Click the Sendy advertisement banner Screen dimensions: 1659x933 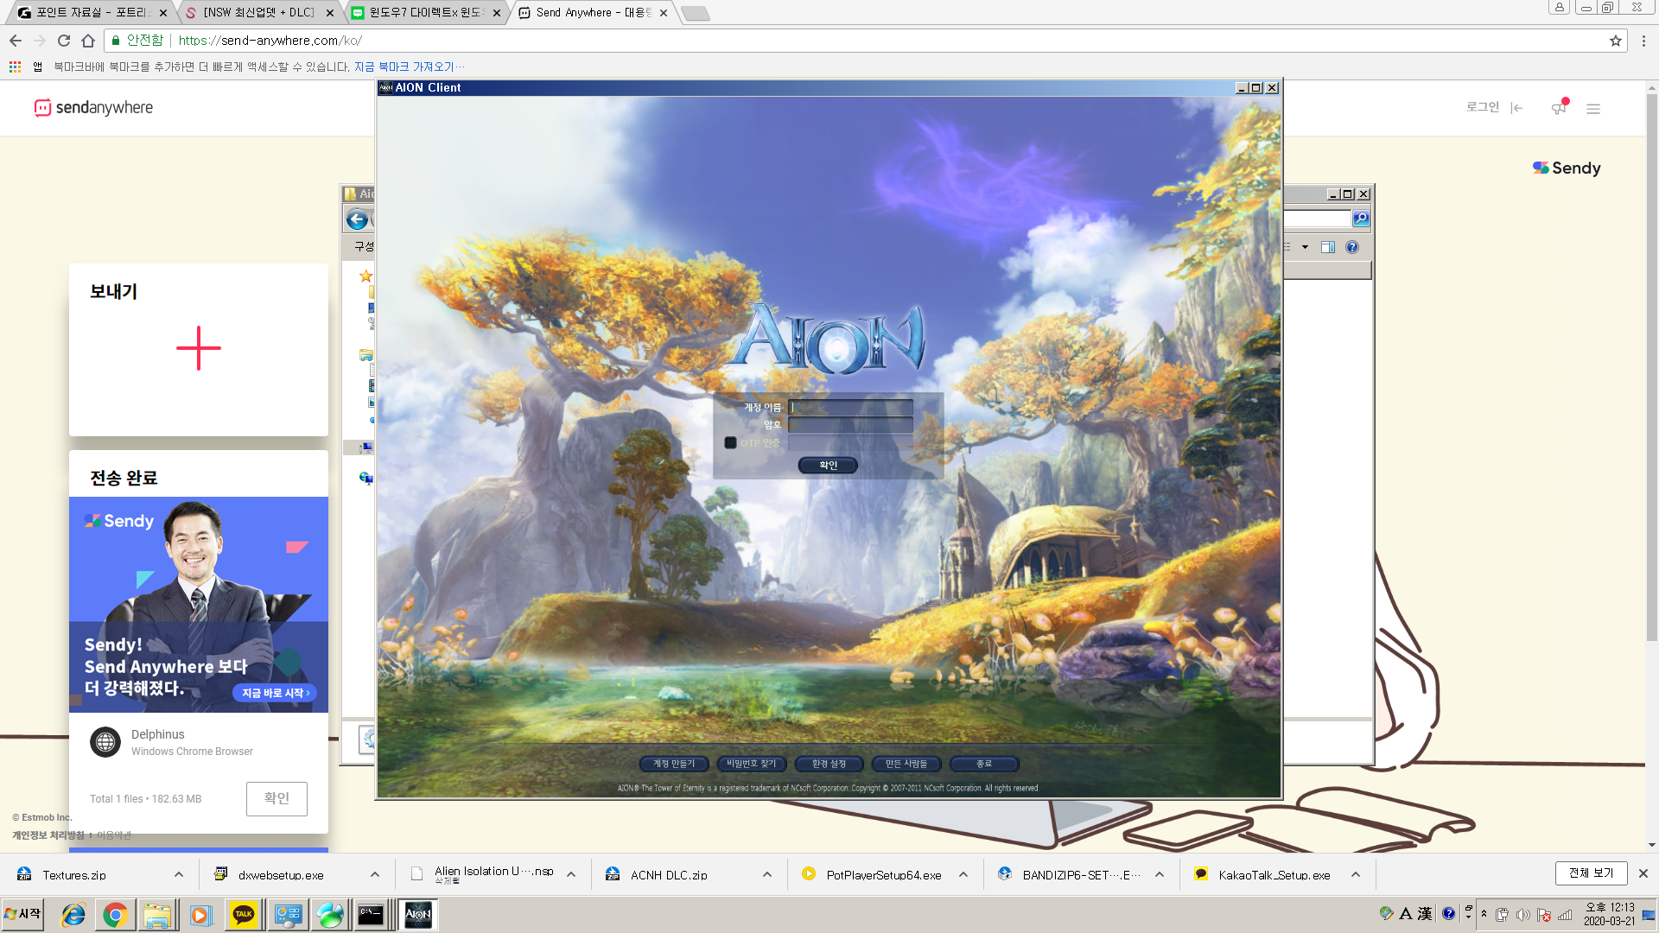click(x=199, y=605)
